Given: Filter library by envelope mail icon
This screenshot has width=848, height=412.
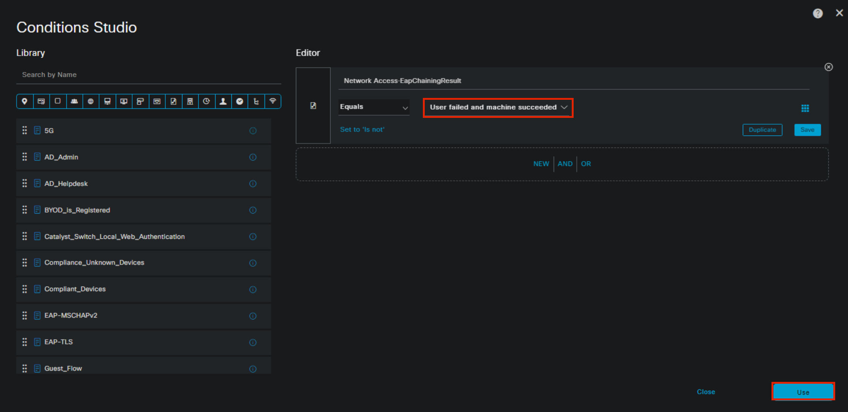Looking at the screenshot, I should click(157, 101).
